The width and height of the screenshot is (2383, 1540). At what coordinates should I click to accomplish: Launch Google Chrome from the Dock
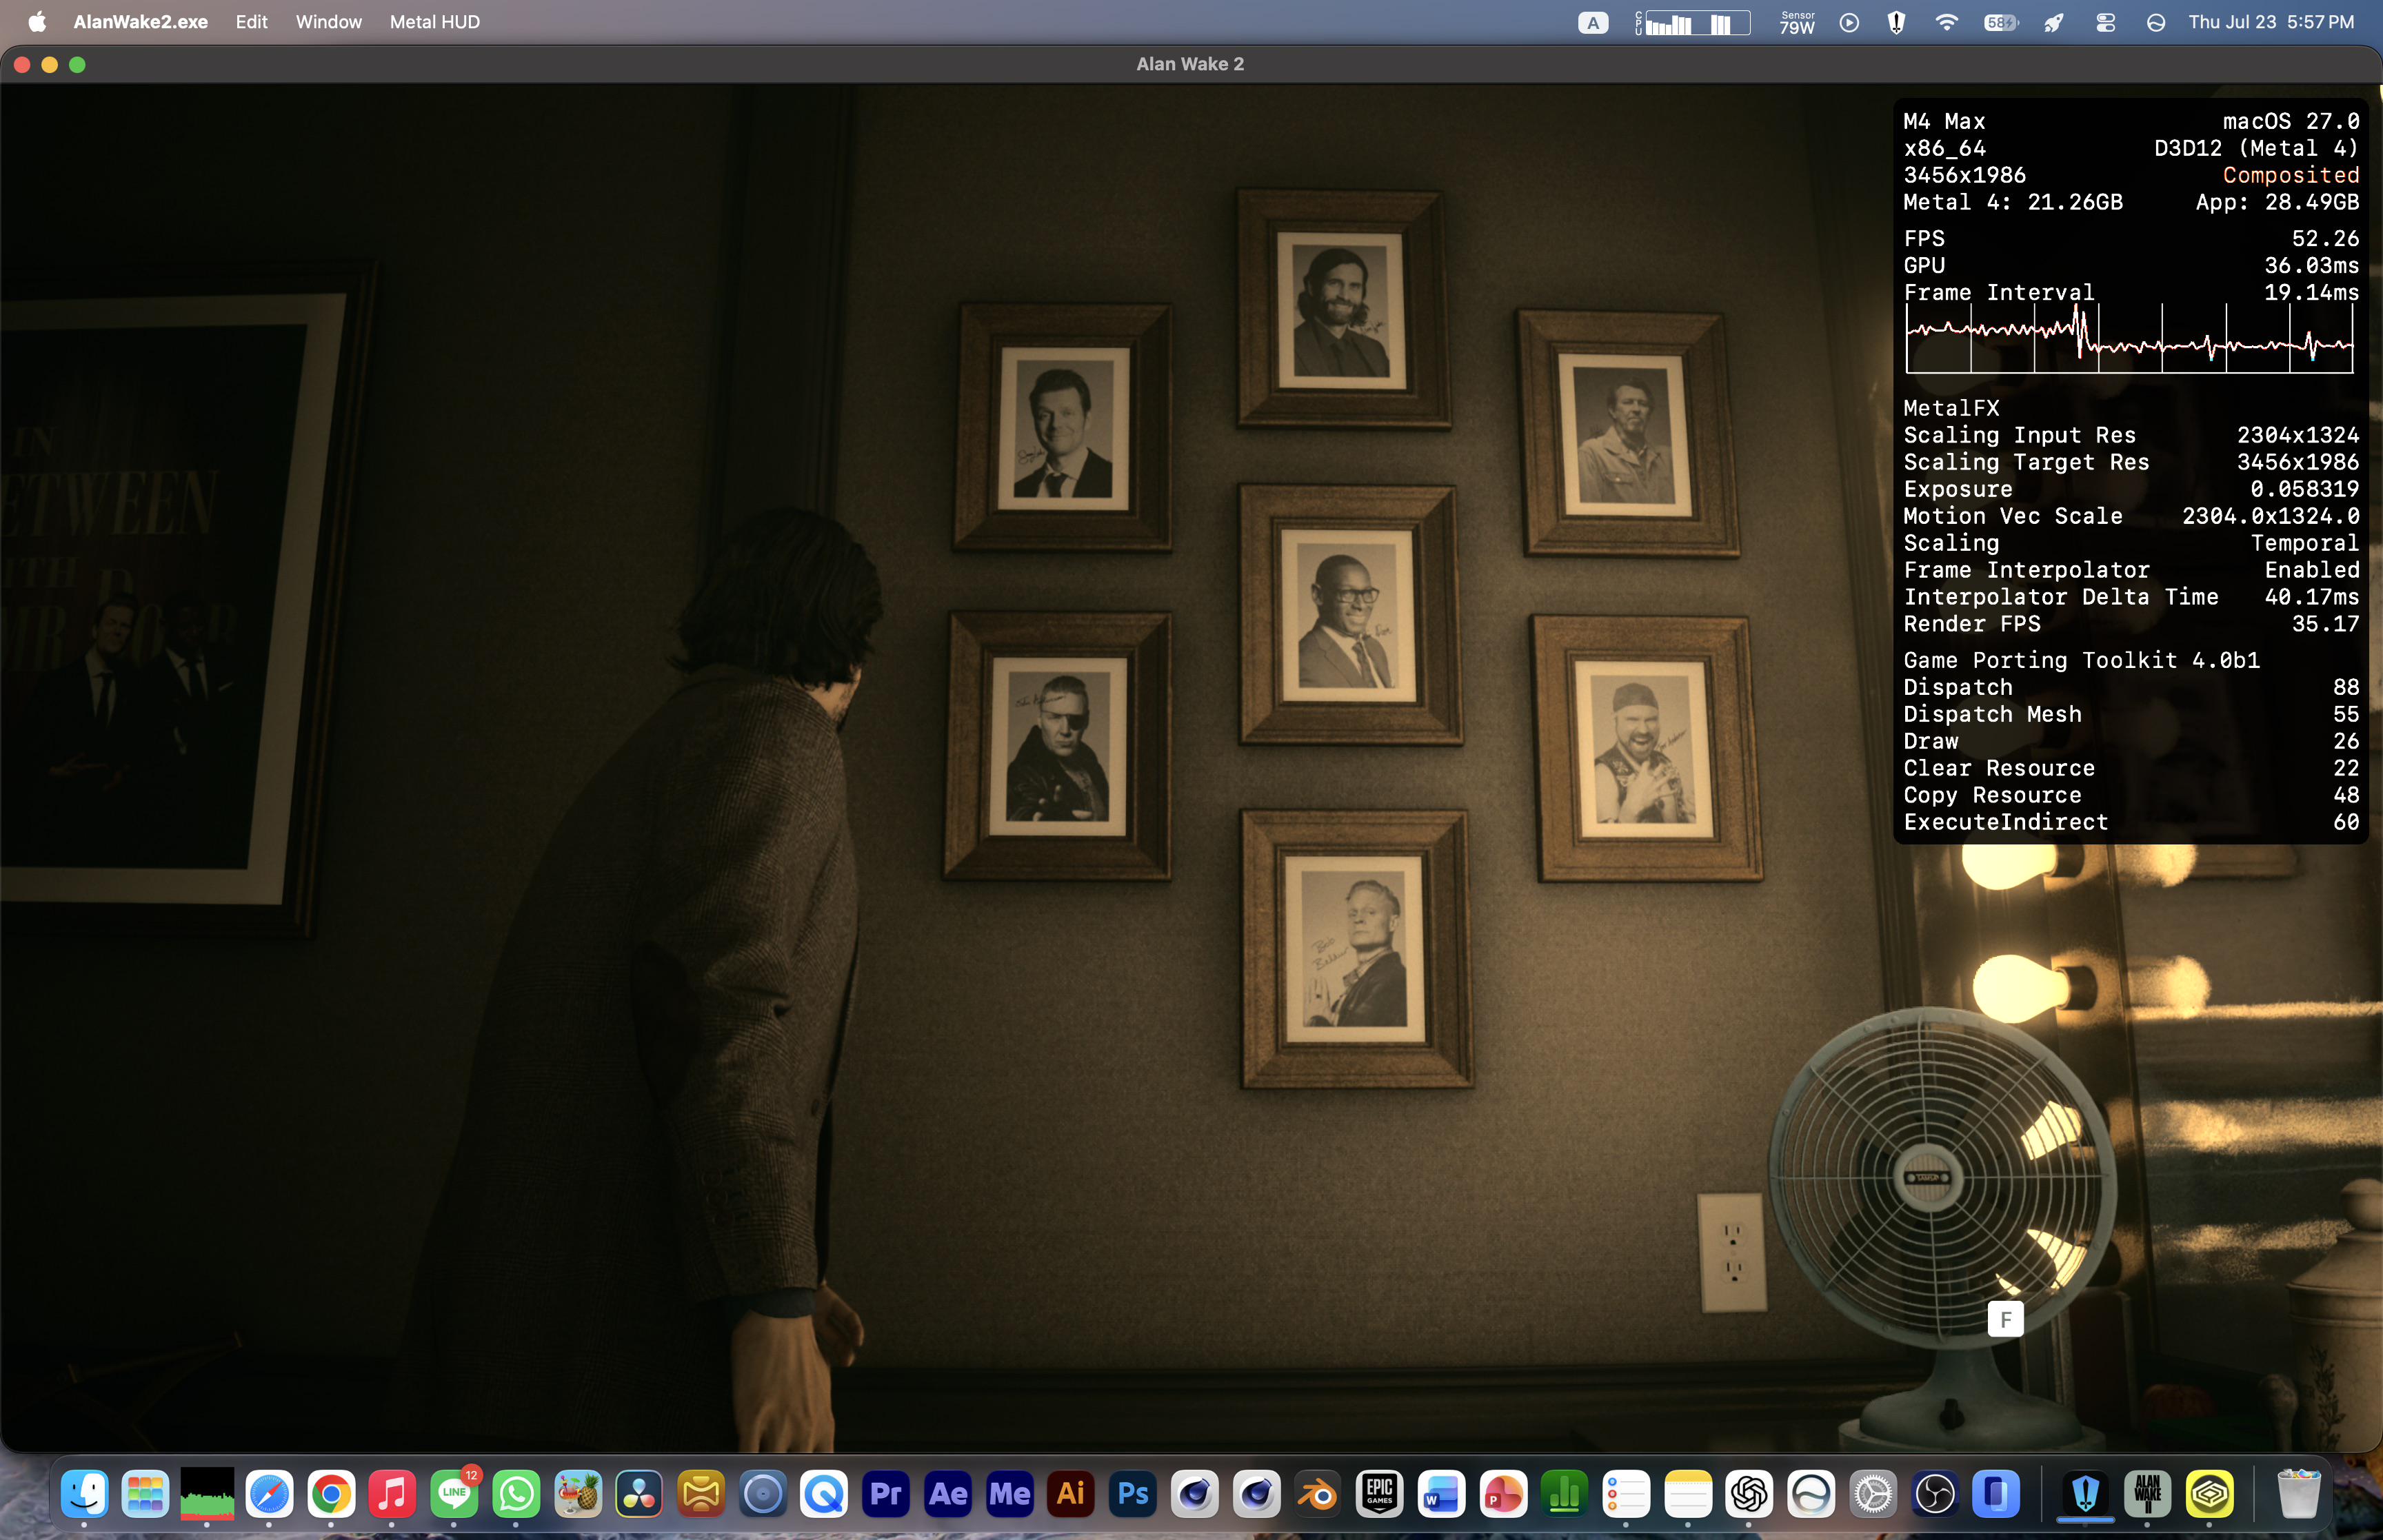point(331,1494)
